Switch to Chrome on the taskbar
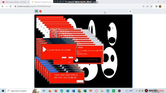Image resolution: width=166 pixels, height=93 pixels. click(x=79, y=91)
